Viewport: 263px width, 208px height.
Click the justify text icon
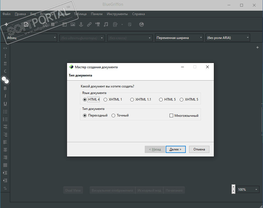click(x=5, y=165)
